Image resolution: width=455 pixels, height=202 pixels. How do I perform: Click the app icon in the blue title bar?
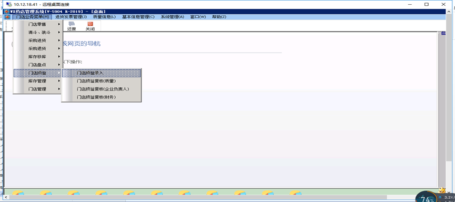click(x=7, y=12)
